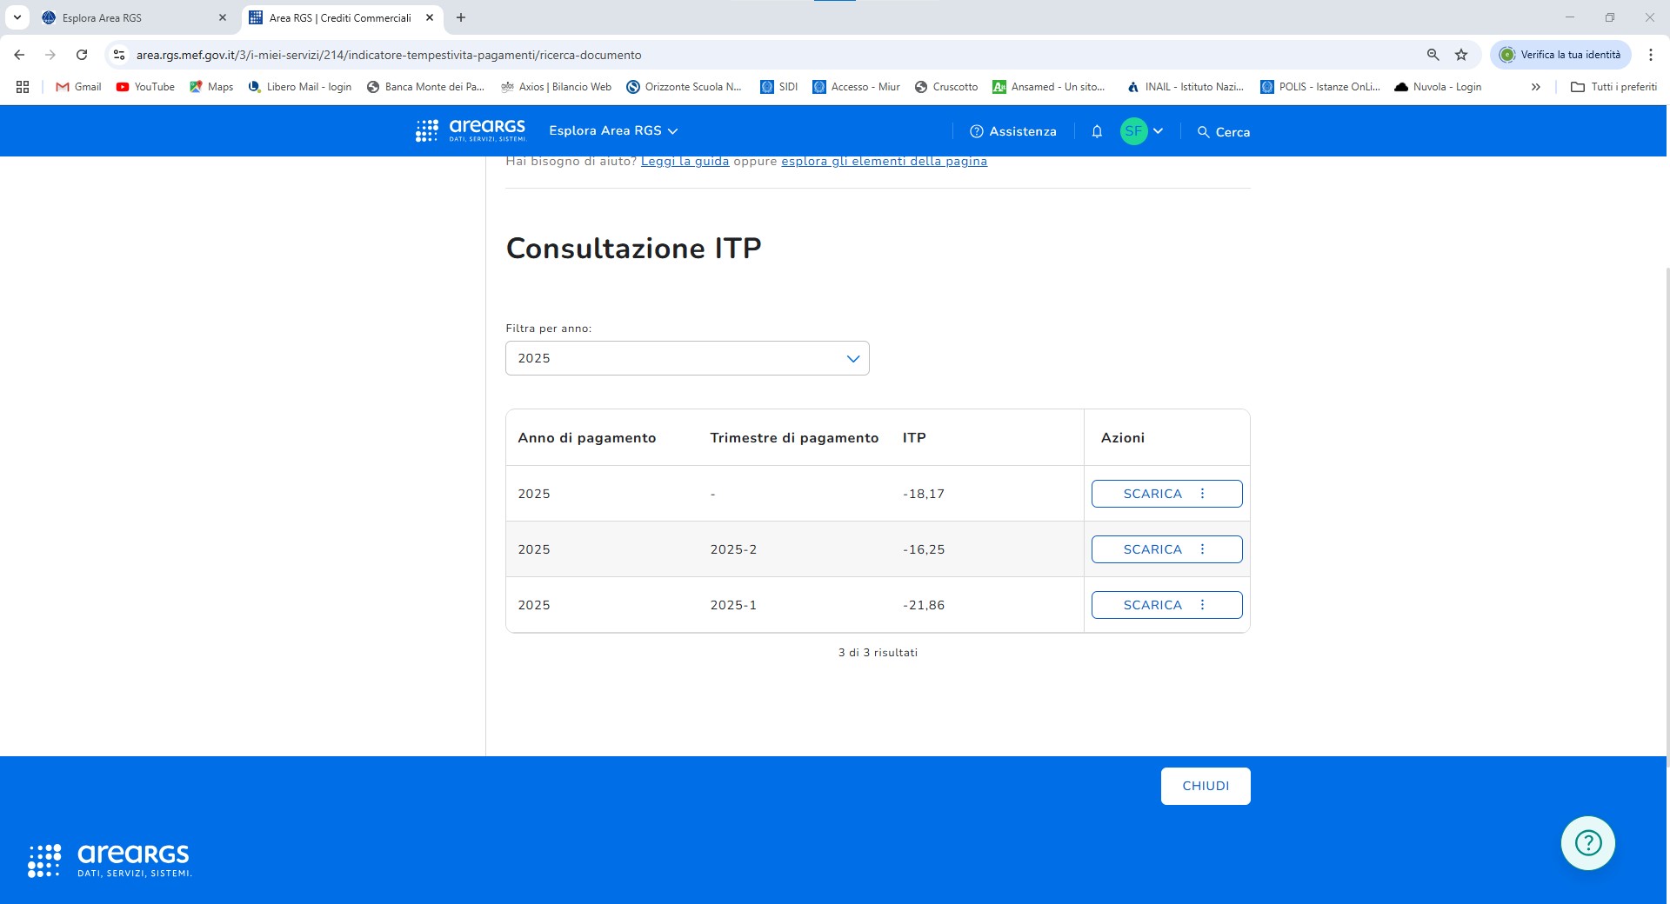The height and width of the screenshot is (904, 1670).
Task: Open the three-dot menu for 2025-2 row
Action: 1203,549
